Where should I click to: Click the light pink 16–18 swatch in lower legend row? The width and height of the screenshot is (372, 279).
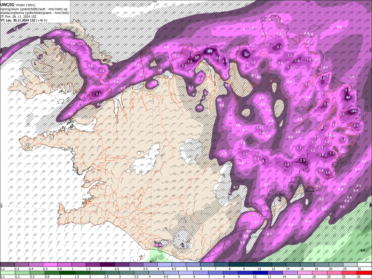pos(304,273)
